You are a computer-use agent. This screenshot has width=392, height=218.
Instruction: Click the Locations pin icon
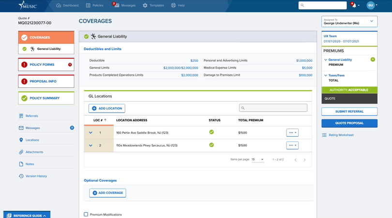(x=21, y=140)
